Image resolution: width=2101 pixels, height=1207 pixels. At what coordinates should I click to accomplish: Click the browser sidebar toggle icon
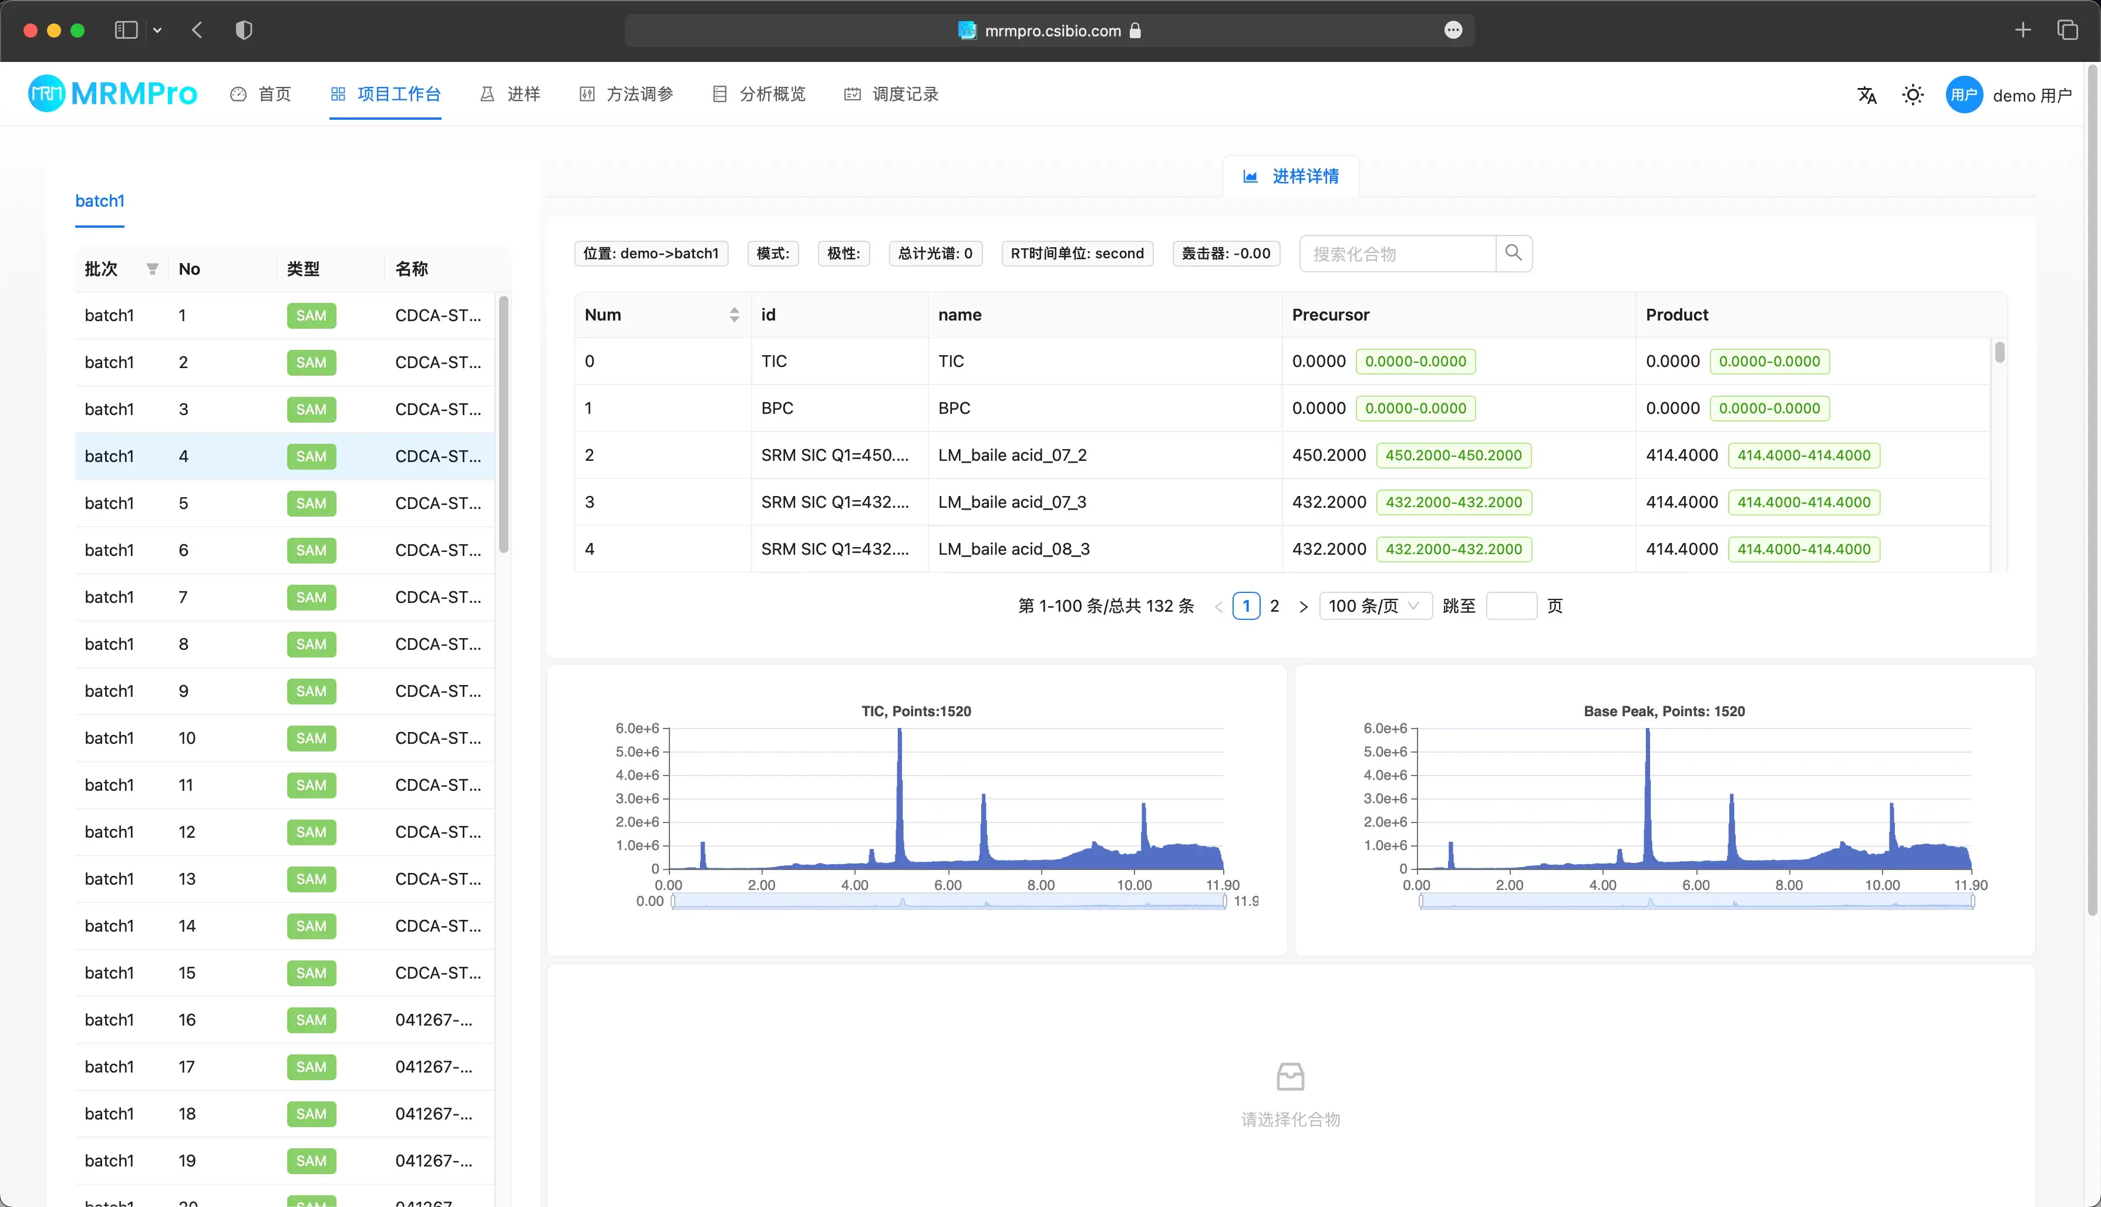click(126, 31)
